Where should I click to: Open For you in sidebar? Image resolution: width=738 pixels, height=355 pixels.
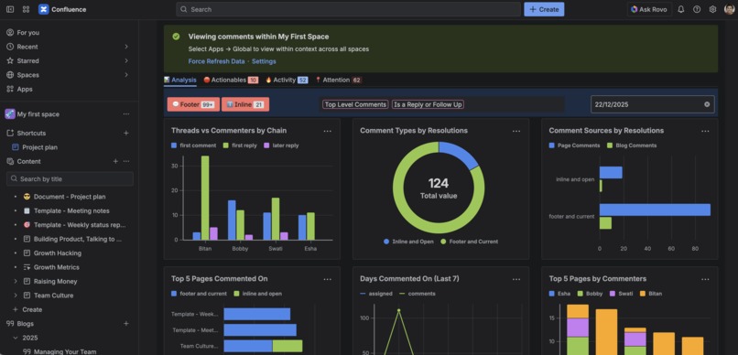(x=28, y=32)
